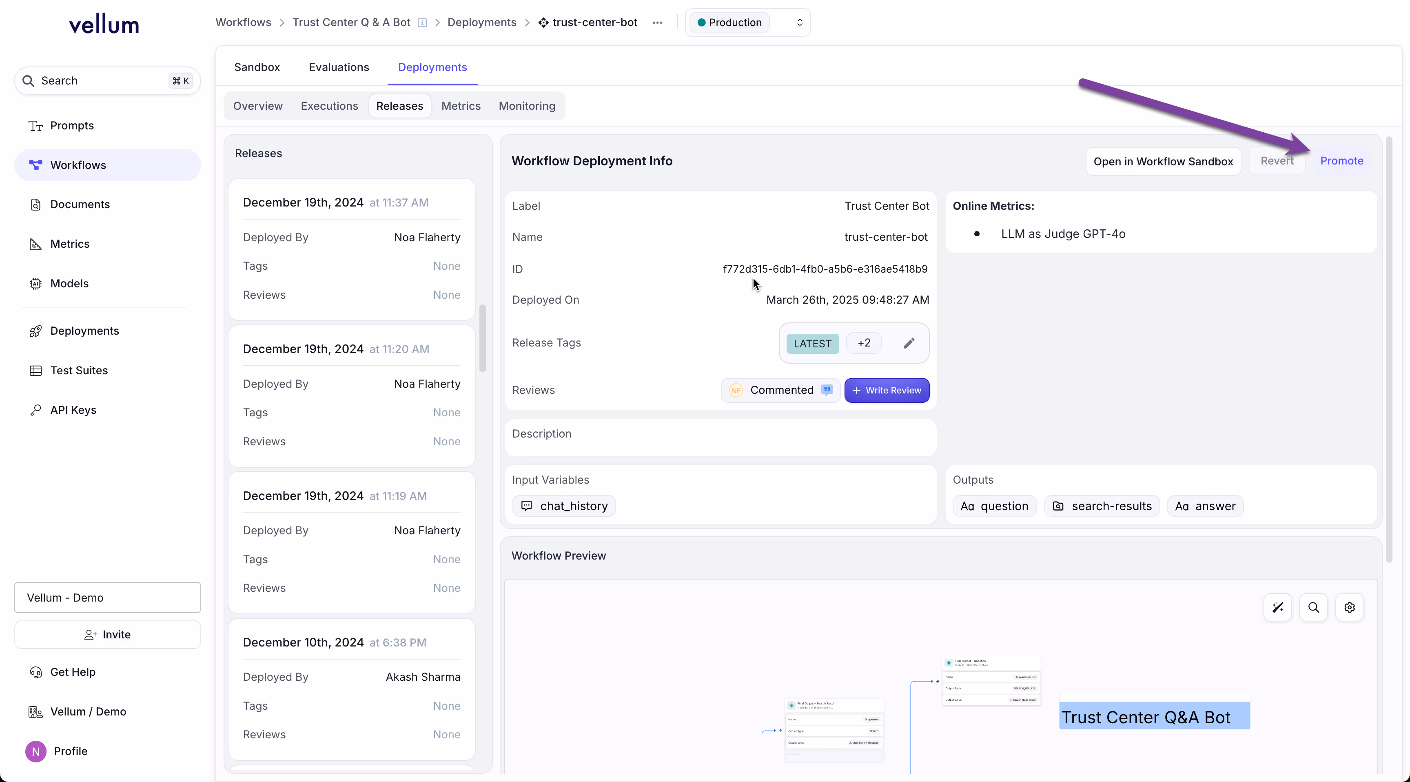Click the magnifier icon in Workflow Preview

pyautogui.click(x=1313, y=607)
